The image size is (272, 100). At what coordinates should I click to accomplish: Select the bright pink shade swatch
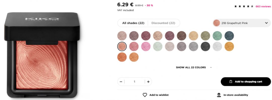point(146,47)
